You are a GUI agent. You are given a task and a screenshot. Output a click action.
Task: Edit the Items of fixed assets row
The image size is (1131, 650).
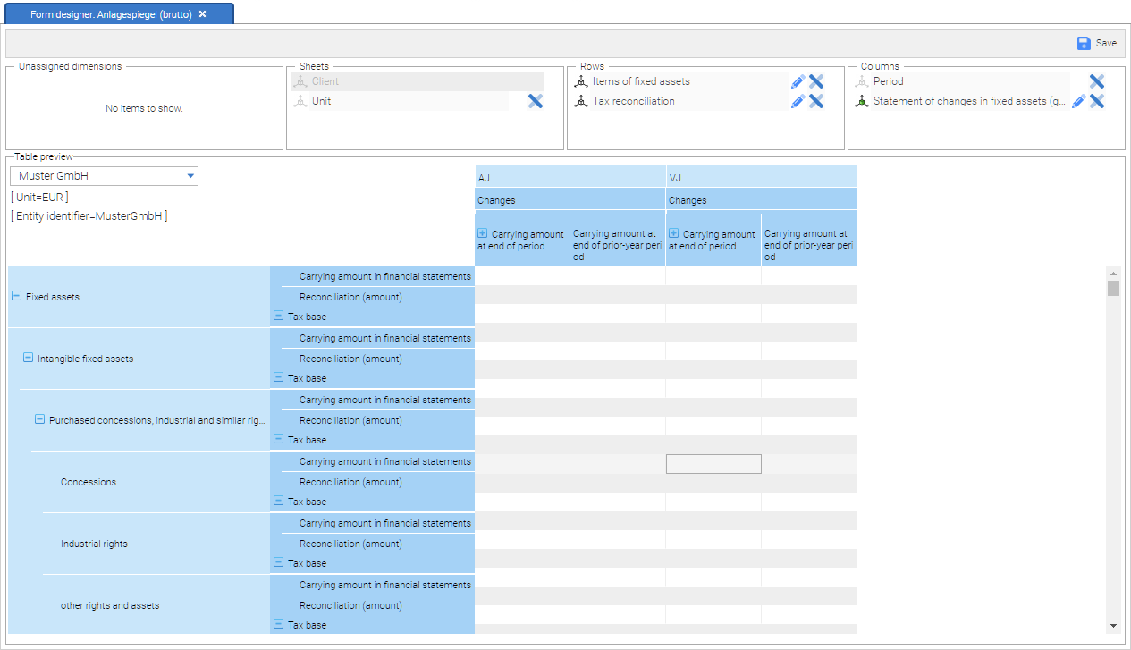798,81
